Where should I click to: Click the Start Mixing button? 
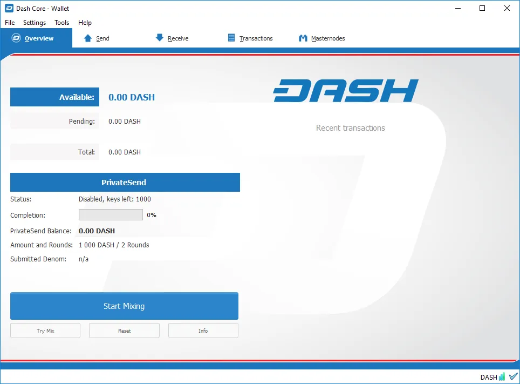coord(125,306)
